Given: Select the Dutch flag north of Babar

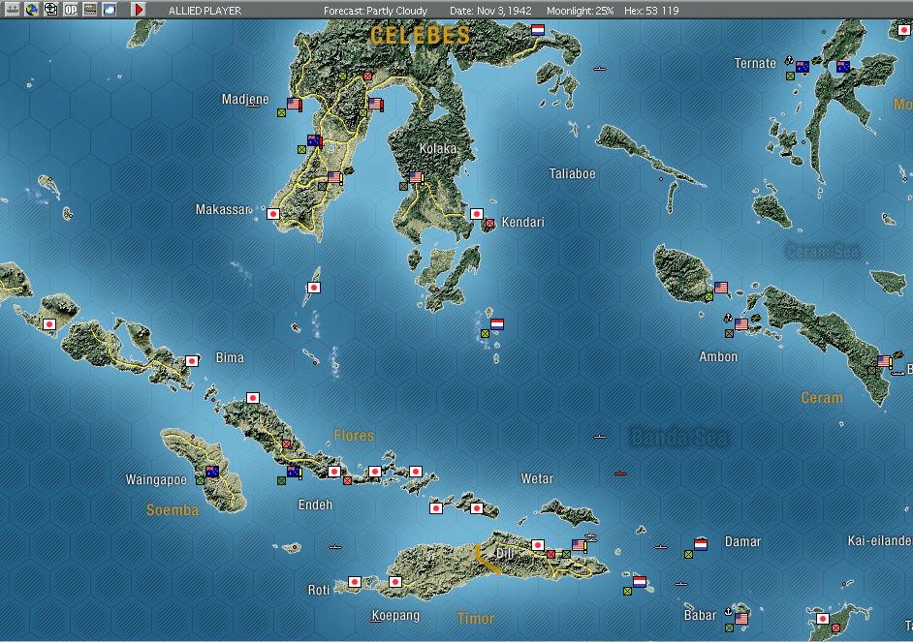Looking at the screenshot, I should 640,582.
